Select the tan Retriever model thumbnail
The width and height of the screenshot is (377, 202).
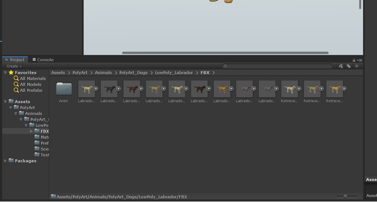[x=312, y=89]
